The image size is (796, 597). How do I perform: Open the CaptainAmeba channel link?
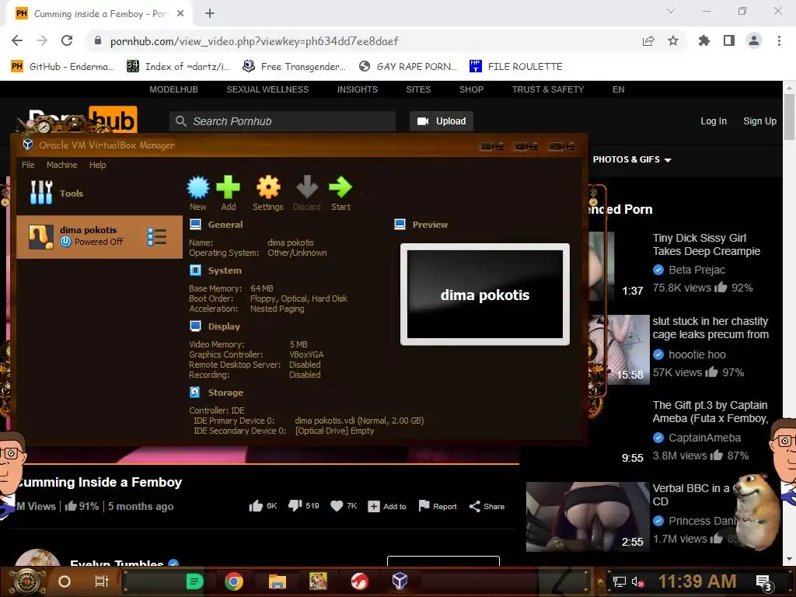coord(704,438)
